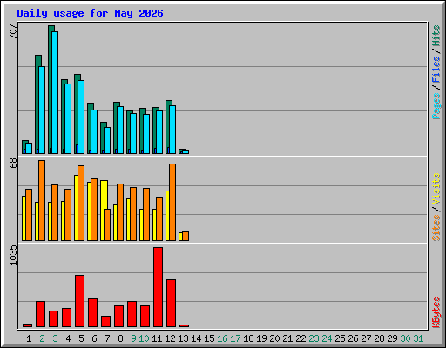446x348 pixels.
Task: Click the Hits legend label
Action: click(x=436, y=36)
